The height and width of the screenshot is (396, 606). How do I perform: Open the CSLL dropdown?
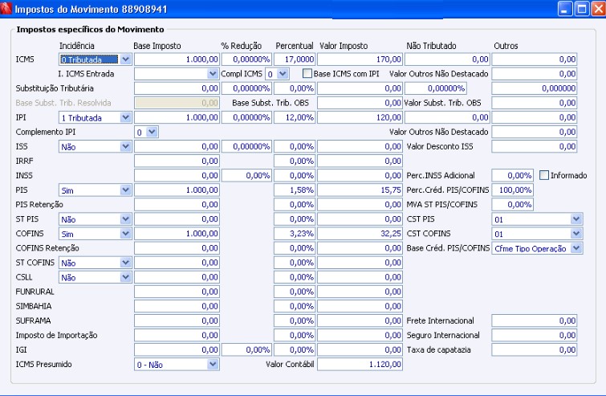(x=125, y=277)
